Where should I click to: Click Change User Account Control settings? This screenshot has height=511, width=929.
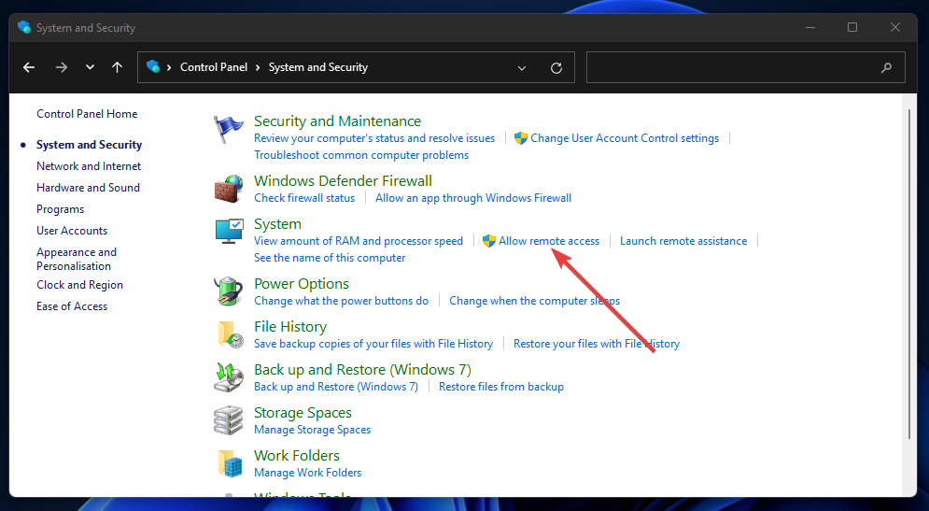pos(625,138)
